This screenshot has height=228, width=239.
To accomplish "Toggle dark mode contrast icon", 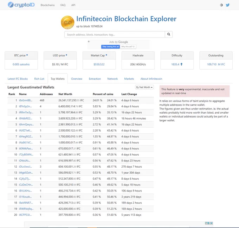I will pos(221,5).
